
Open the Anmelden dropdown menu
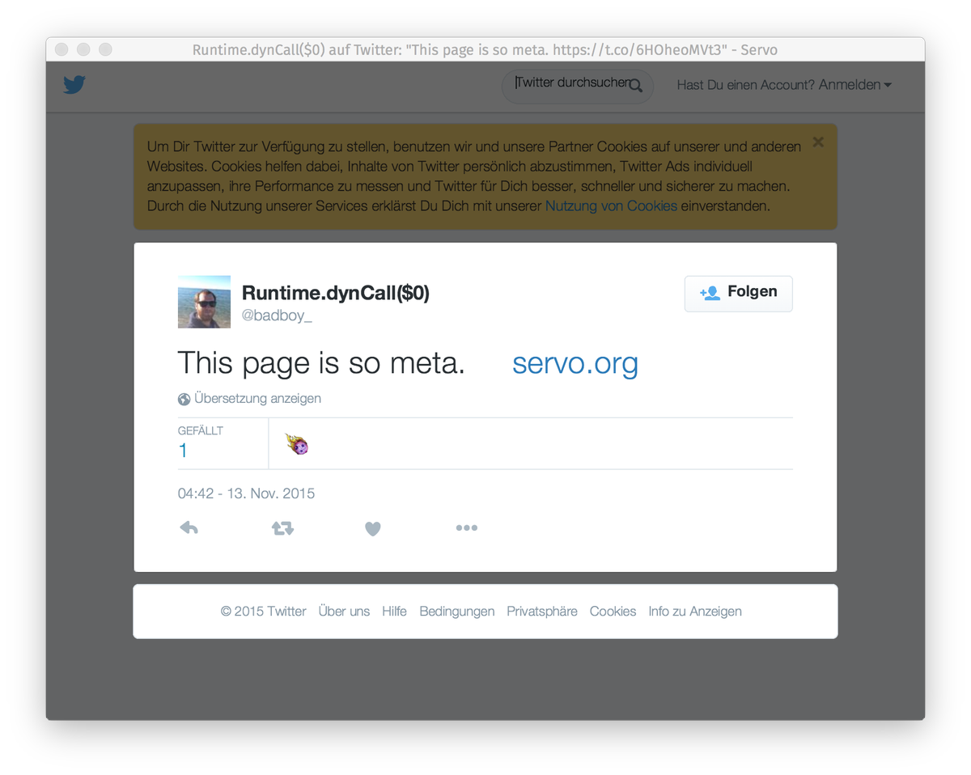(855, 85)
